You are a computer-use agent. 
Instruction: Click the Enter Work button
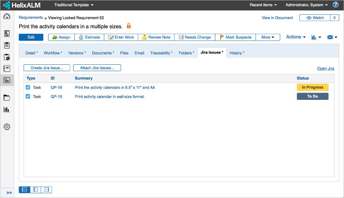121,37
